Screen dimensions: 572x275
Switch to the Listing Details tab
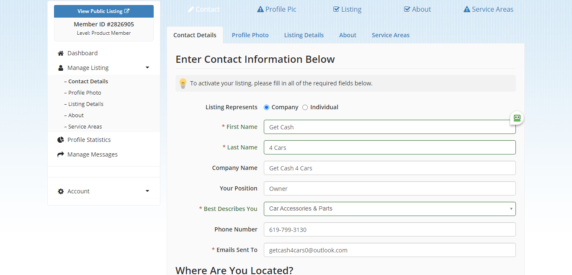304,35
